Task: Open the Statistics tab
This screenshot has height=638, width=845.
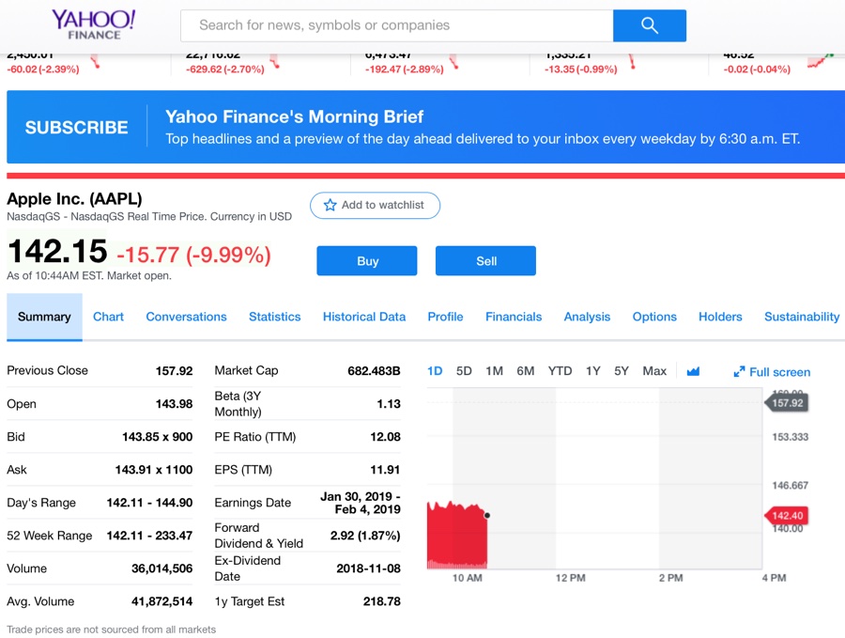Action: tap(274, 317)
